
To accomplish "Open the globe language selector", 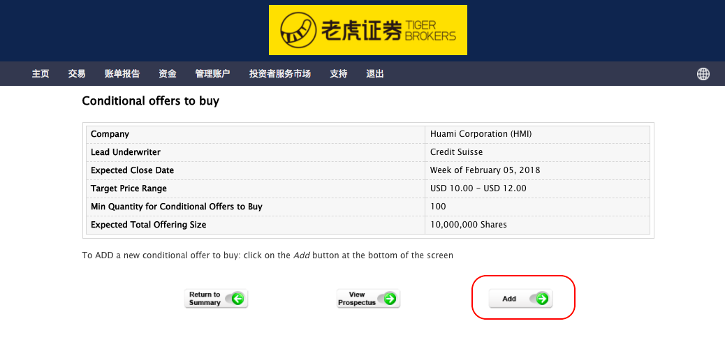I will (703, 74).
